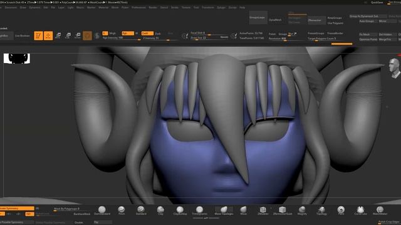
Task: Click the Del Hidden button
Action: [x=388, y=34]
